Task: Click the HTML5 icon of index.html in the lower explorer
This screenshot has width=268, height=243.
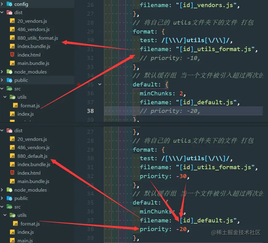Action: point(12,173)
